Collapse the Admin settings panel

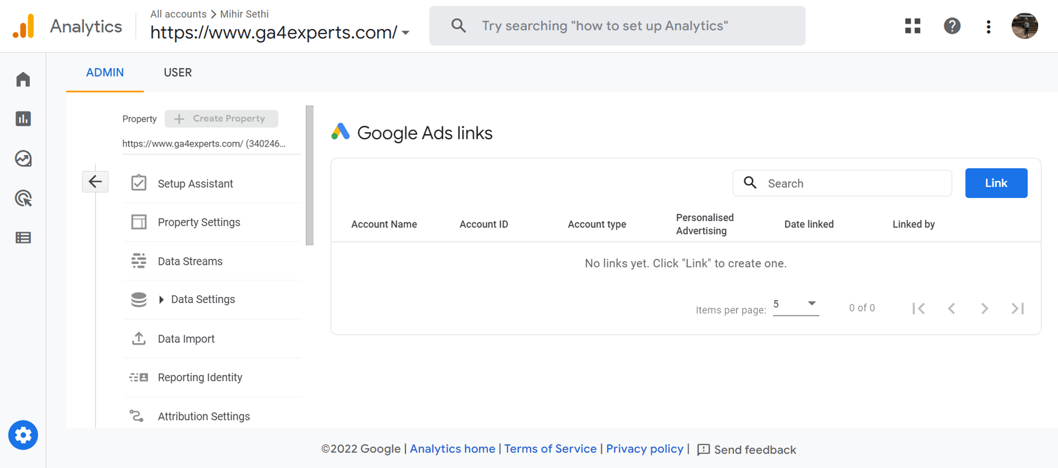tap(95, 182)
